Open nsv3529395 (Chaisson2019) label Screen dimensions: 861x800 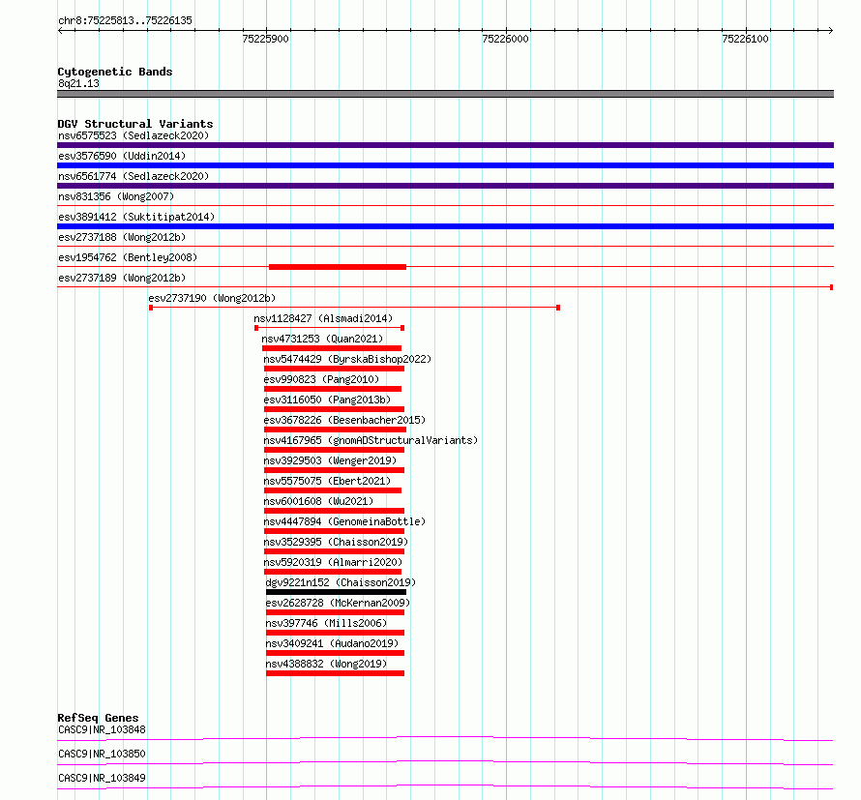336,542
